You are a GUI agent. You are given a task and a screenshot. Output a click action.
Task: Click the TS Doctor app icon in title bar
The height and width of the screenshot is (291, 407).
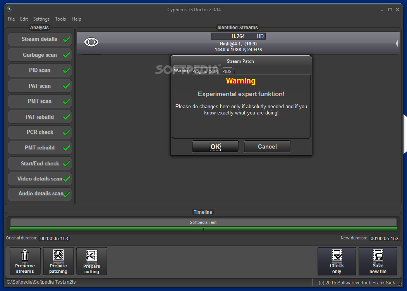(9, 9)
